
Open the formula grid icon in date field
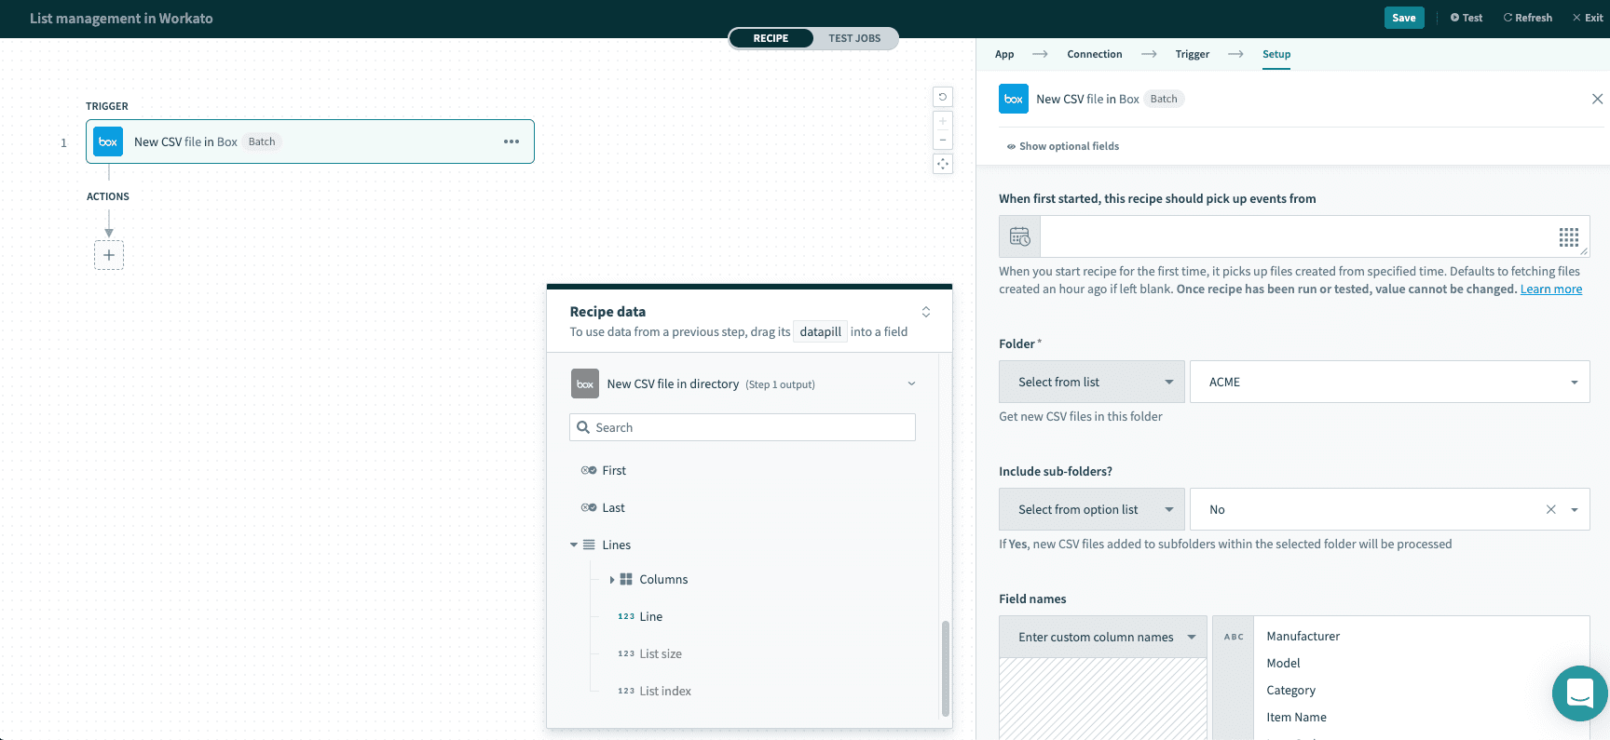coord(1569,236)
